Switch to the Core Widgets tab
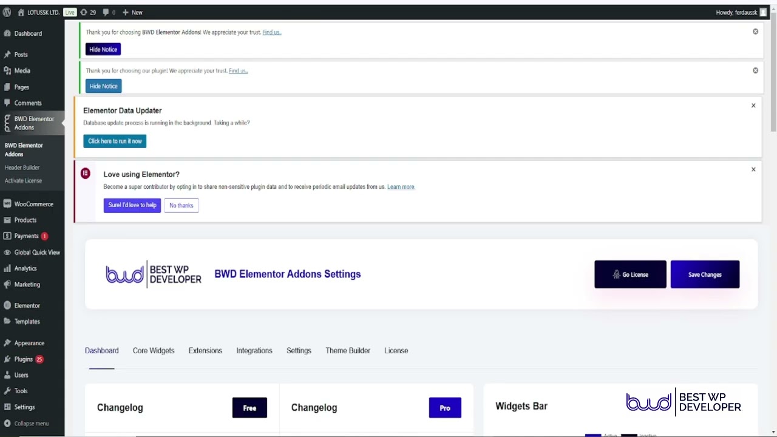Viewport: 777px width, 437px height. click(154, 350)
